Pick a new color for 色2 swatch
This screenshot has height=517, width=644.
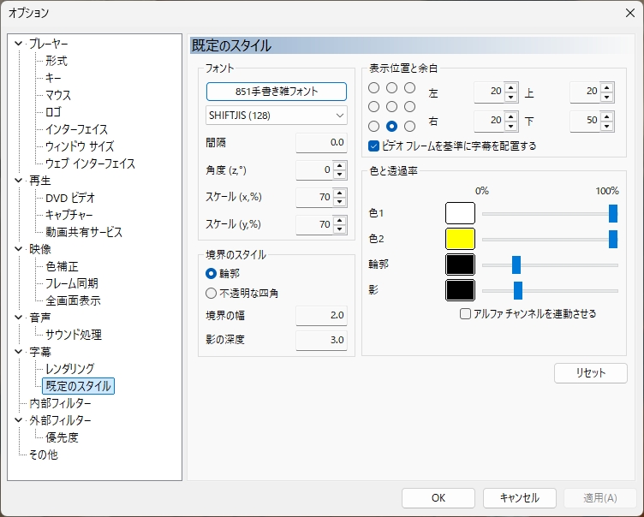click(460, 239)
